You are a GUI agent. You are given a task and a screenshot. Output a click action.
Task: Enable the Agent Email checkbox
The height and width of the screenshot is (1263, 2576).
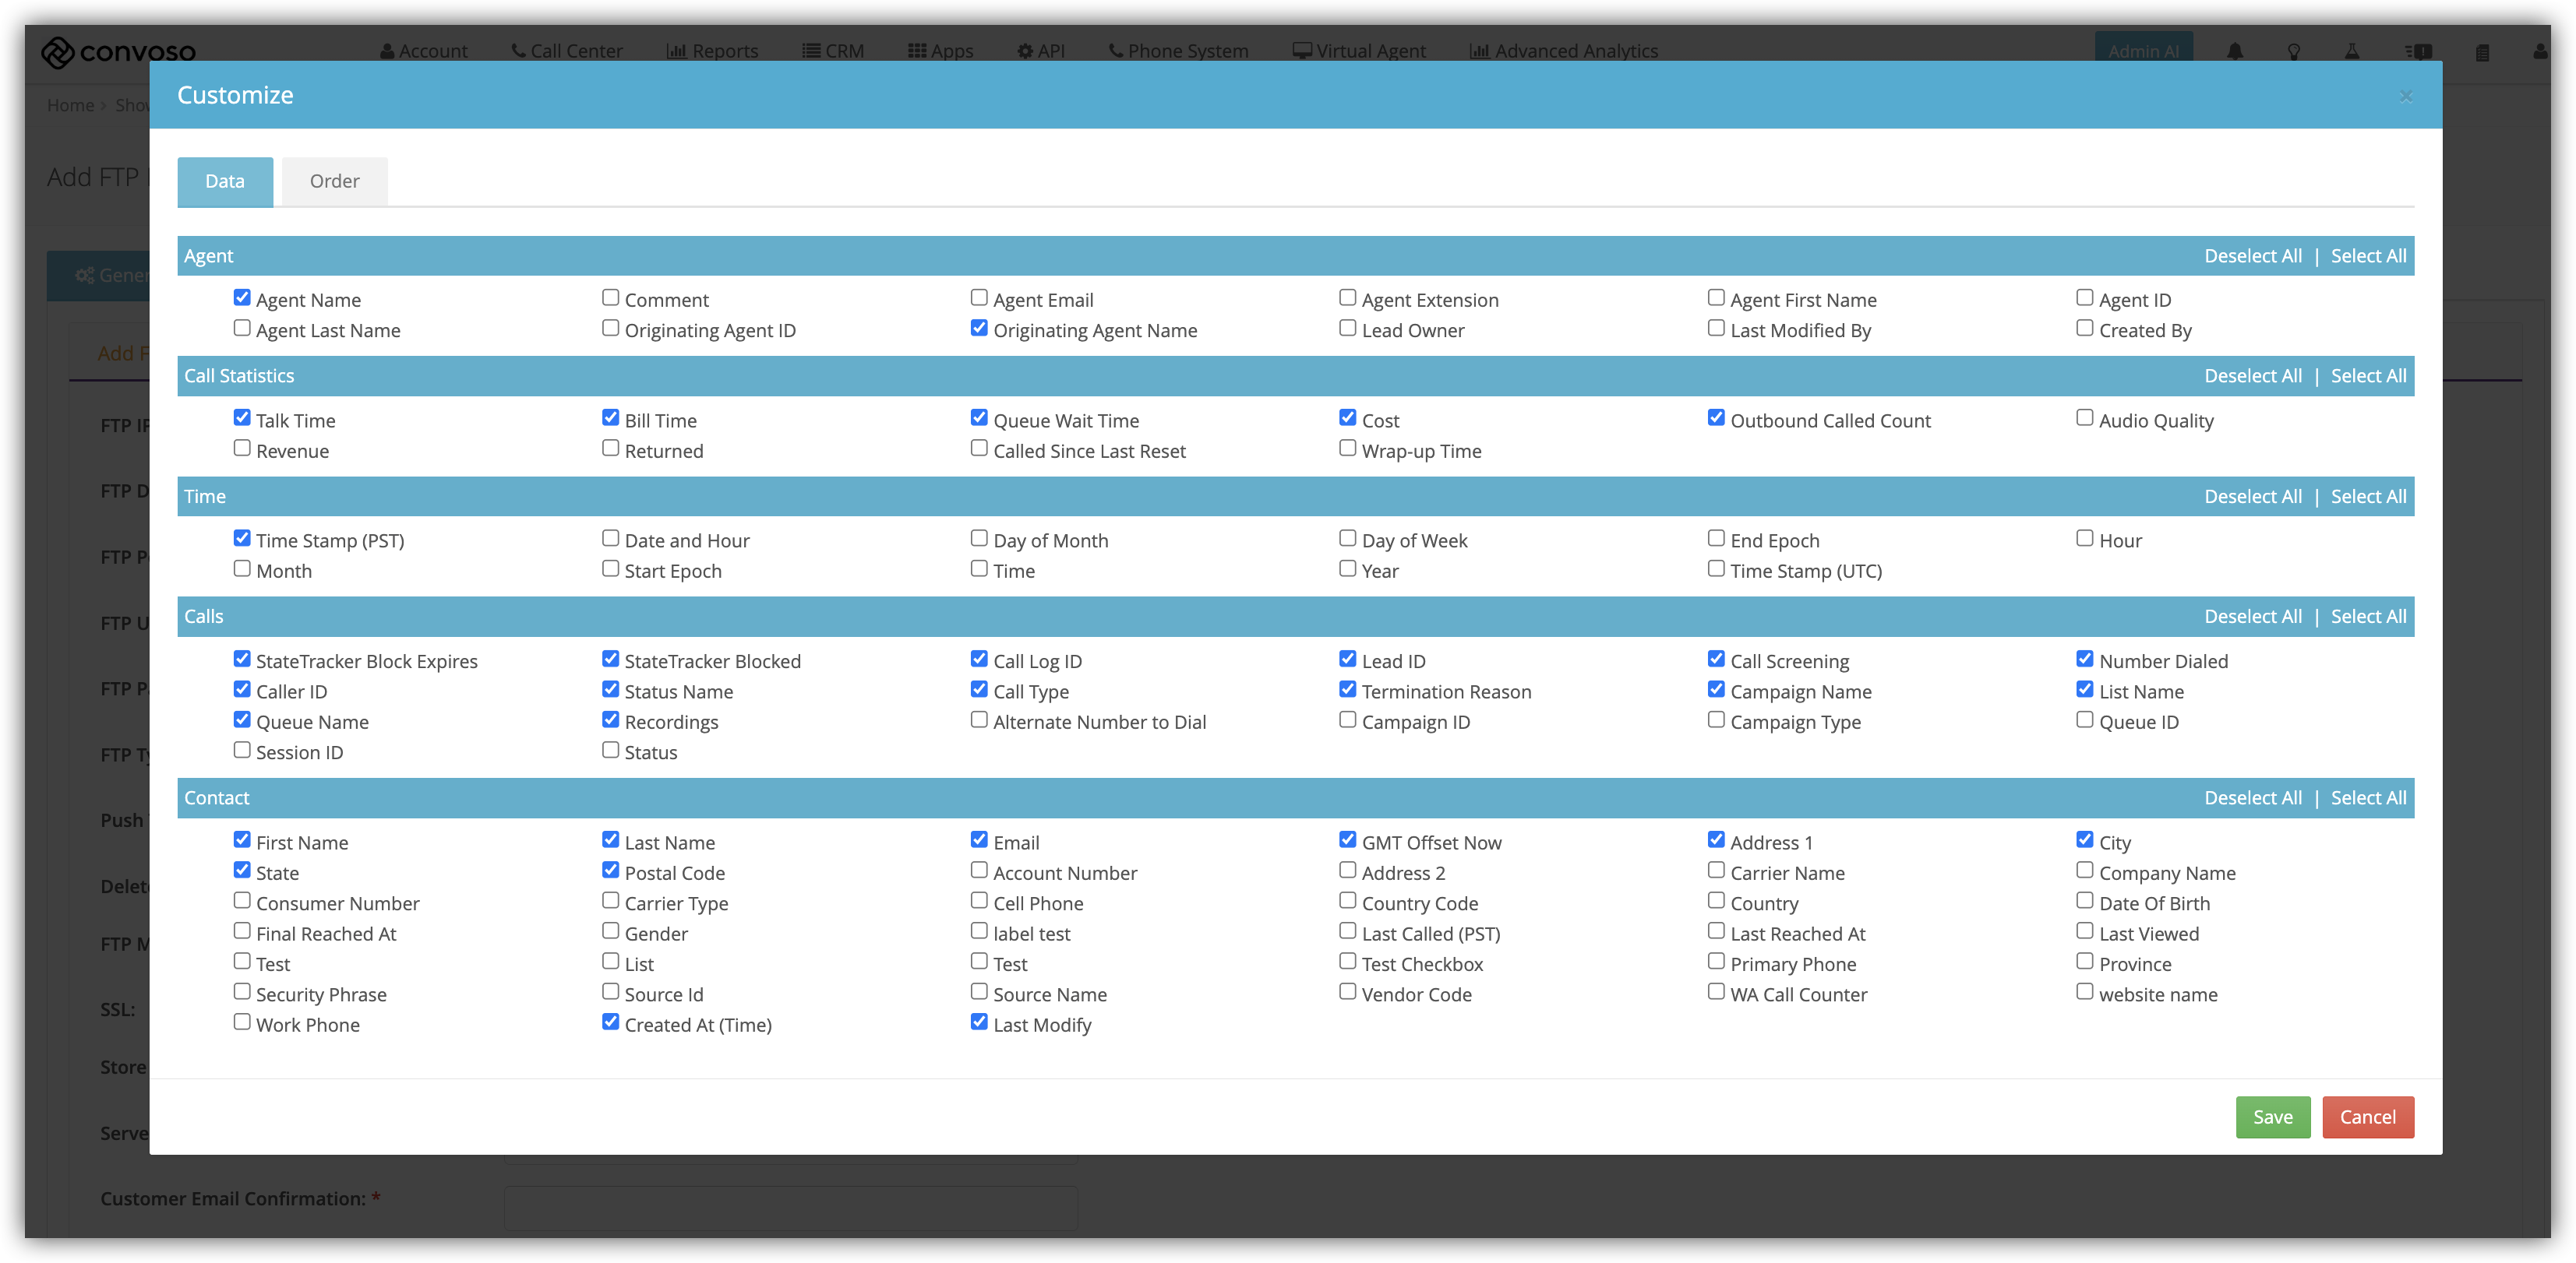tap(979, 297)
